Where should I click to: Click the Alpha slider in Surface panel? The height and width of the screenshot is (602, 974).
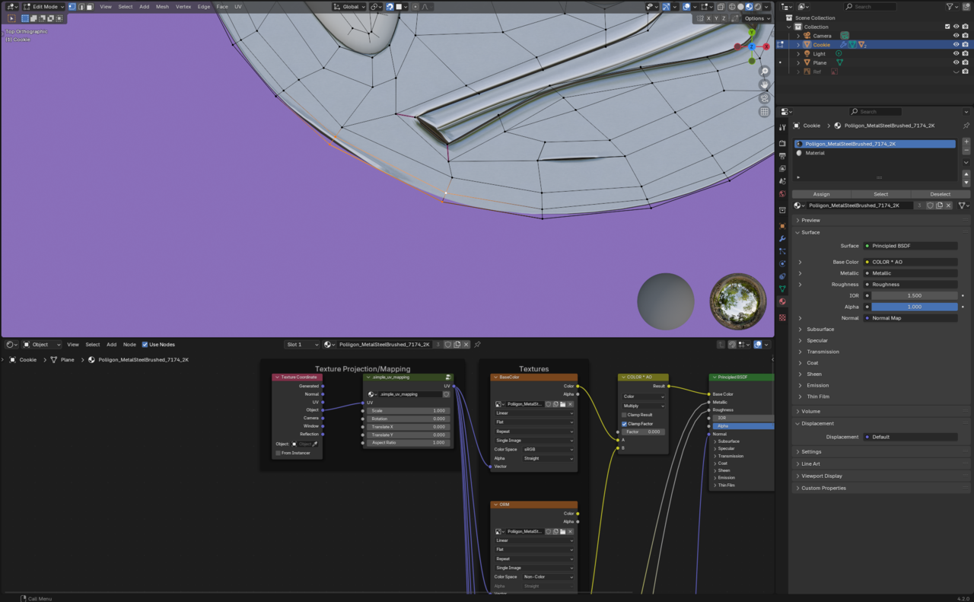click(914, 307)
